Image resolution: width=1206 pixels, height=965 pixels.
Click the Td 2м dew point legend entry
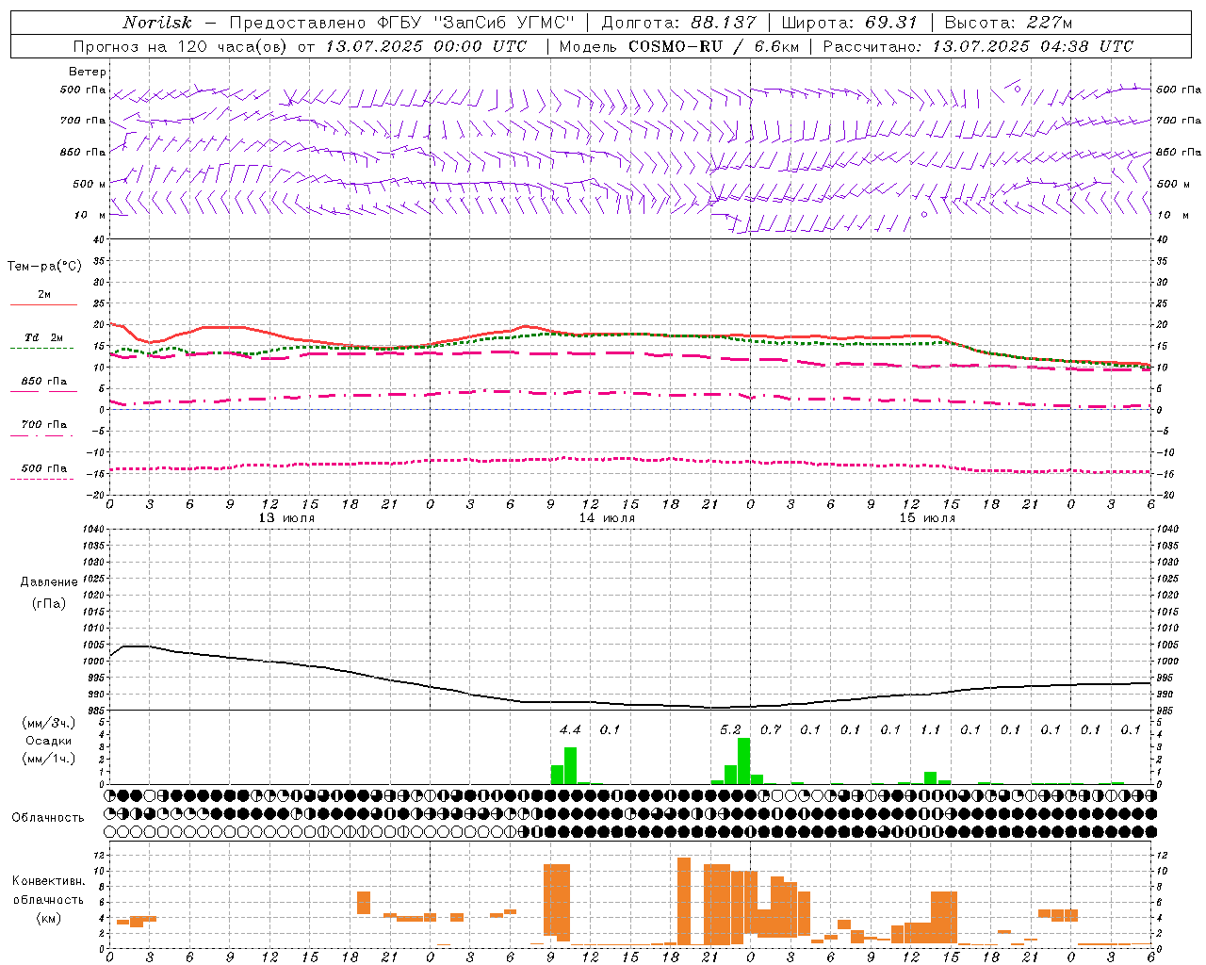pos(43,337)
